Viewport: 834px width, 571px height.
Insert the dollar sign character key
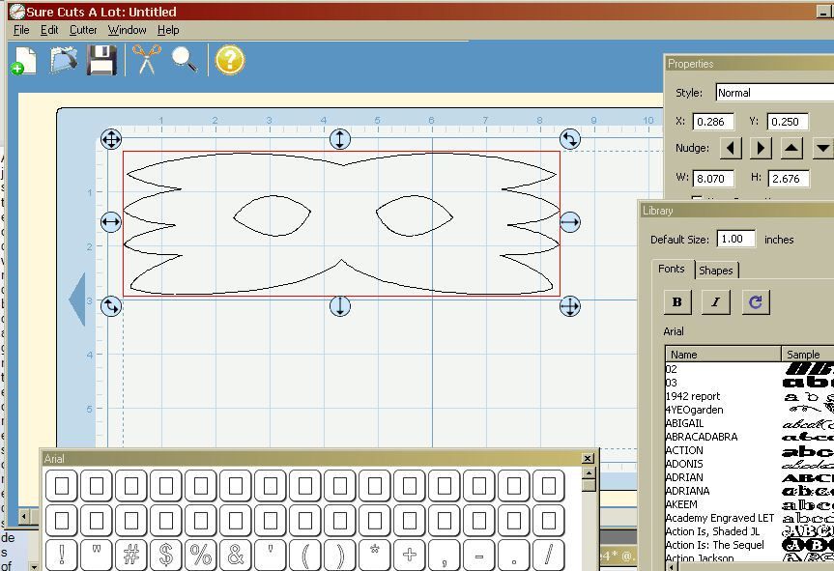pos(166,555)
